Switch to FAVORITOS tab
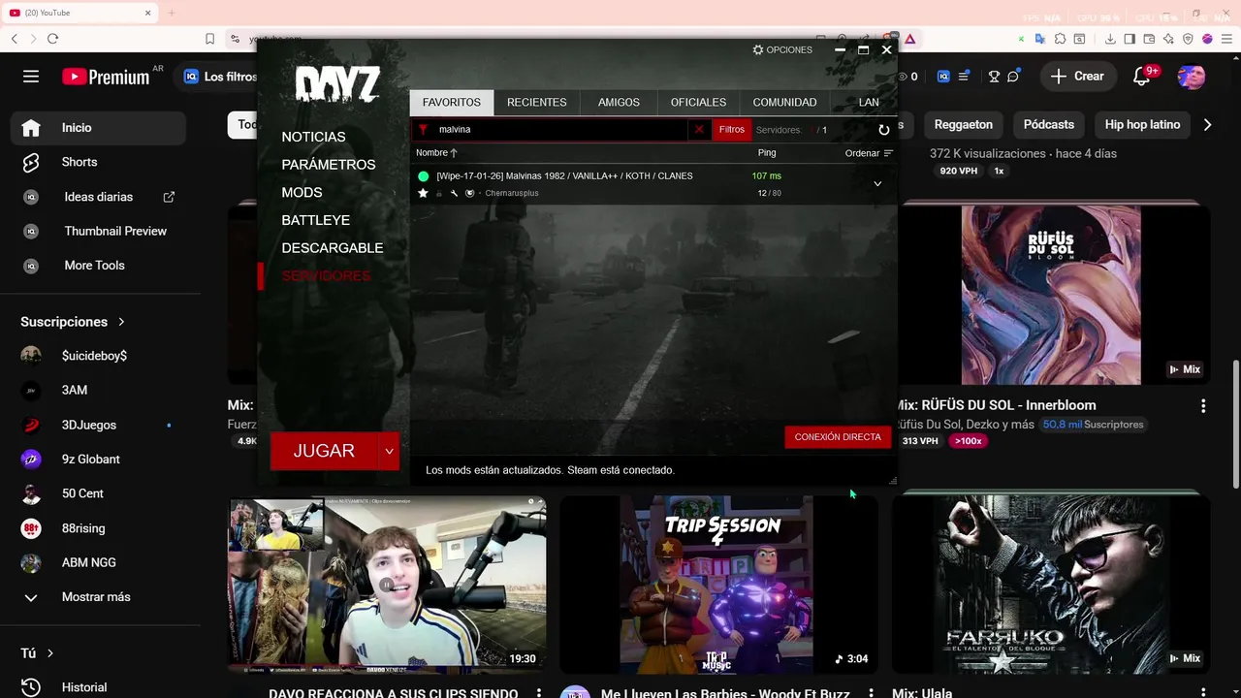 click(x=452, y=102)
